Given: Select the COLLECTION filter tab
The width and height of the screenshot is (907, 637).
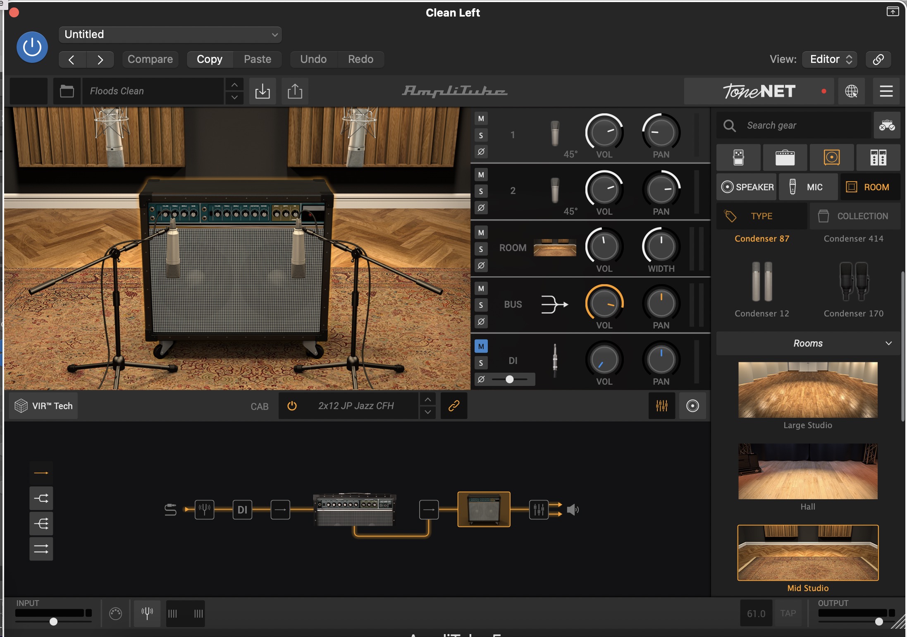Looking at the screenshot, I should (x=855, y=216).
